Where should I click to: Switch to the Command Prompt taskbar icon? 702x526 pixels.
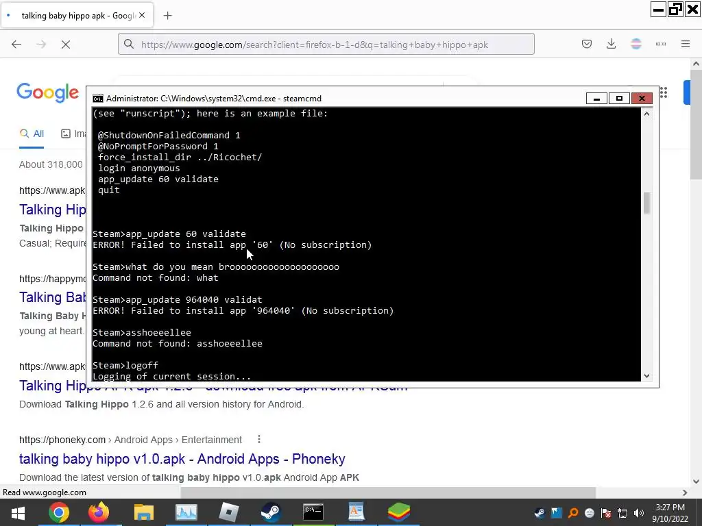(x=313, y=512)
